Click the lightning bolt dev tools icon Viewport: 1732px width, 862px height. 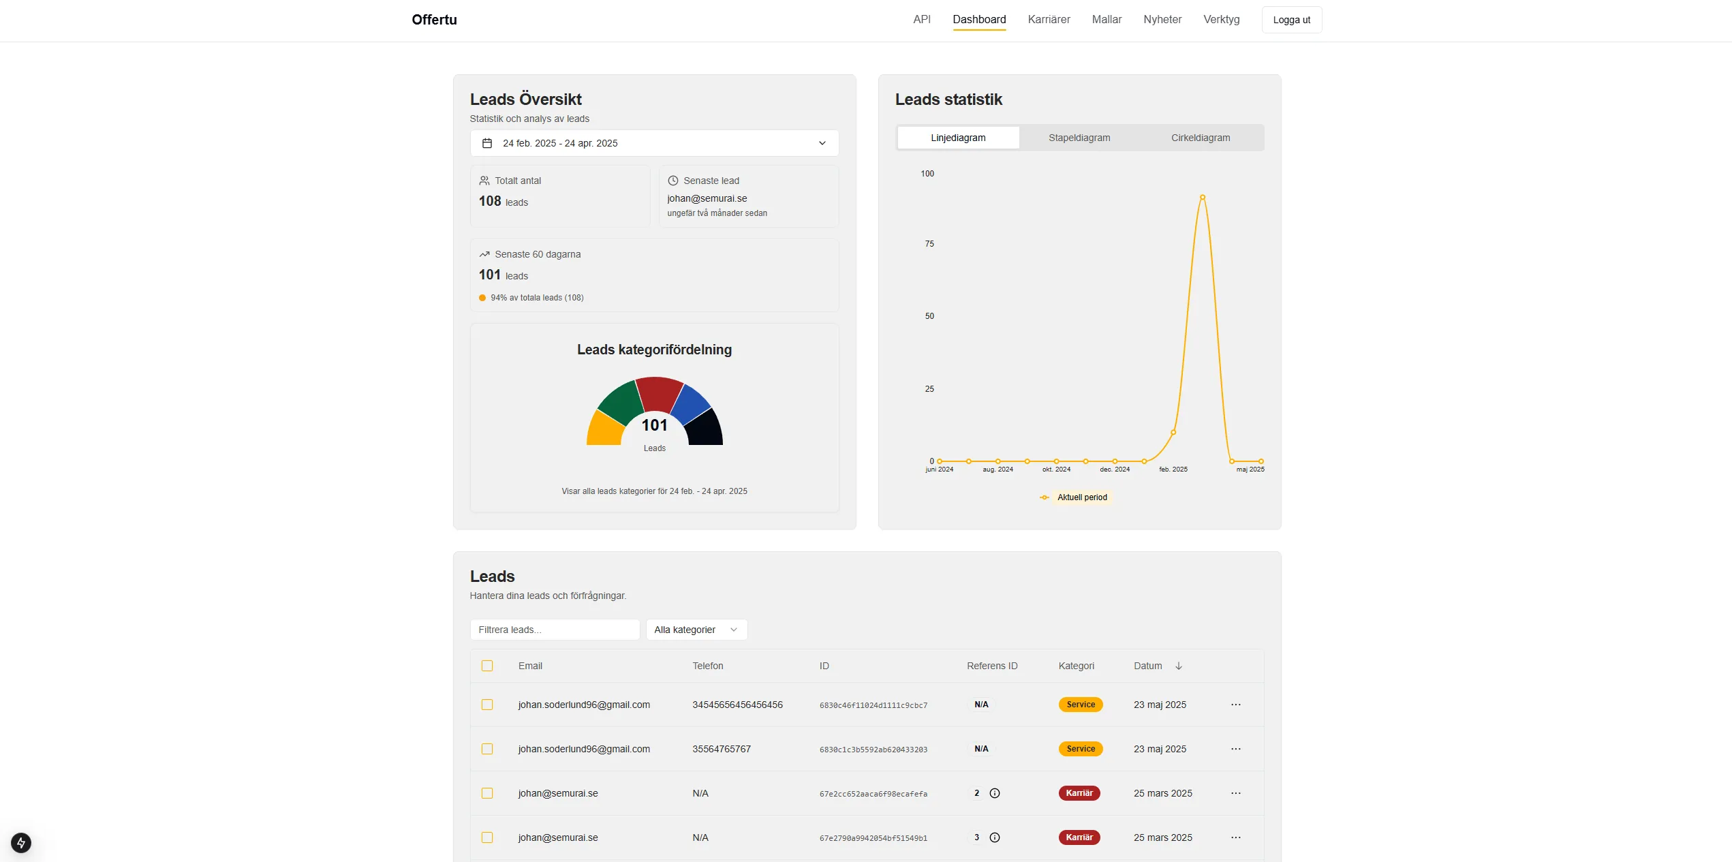click(21, 843)
